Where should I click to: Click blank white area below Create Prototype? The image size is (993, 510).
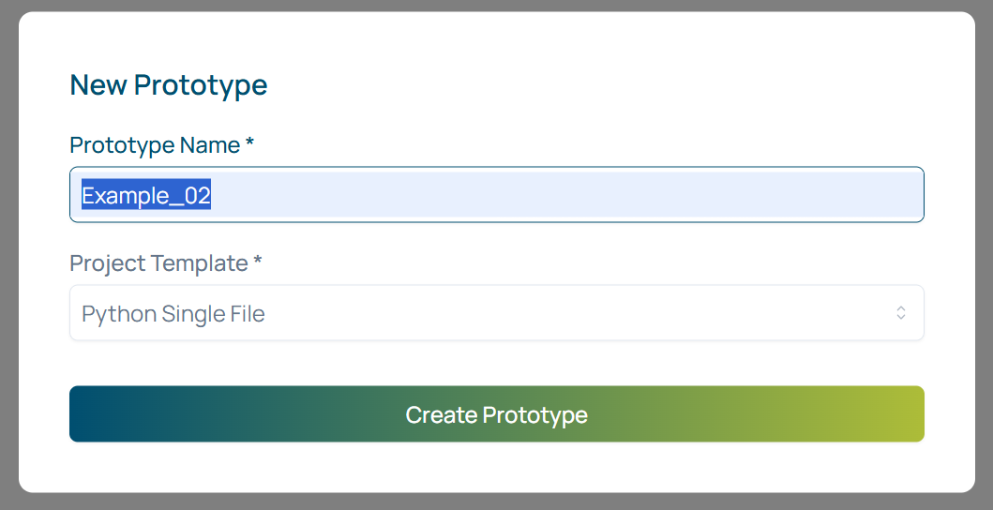pos(496,467)
